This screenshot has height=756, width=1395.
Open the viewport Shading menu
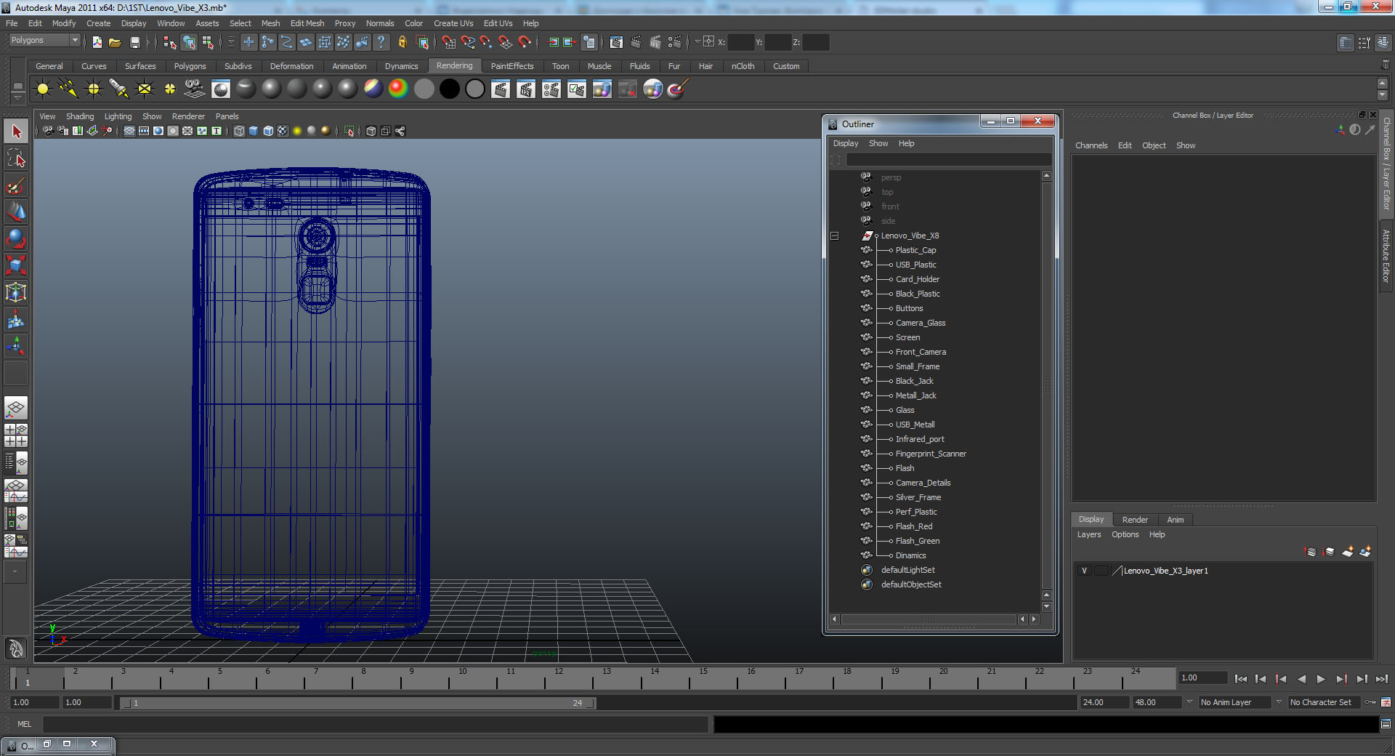click(80, 116)
